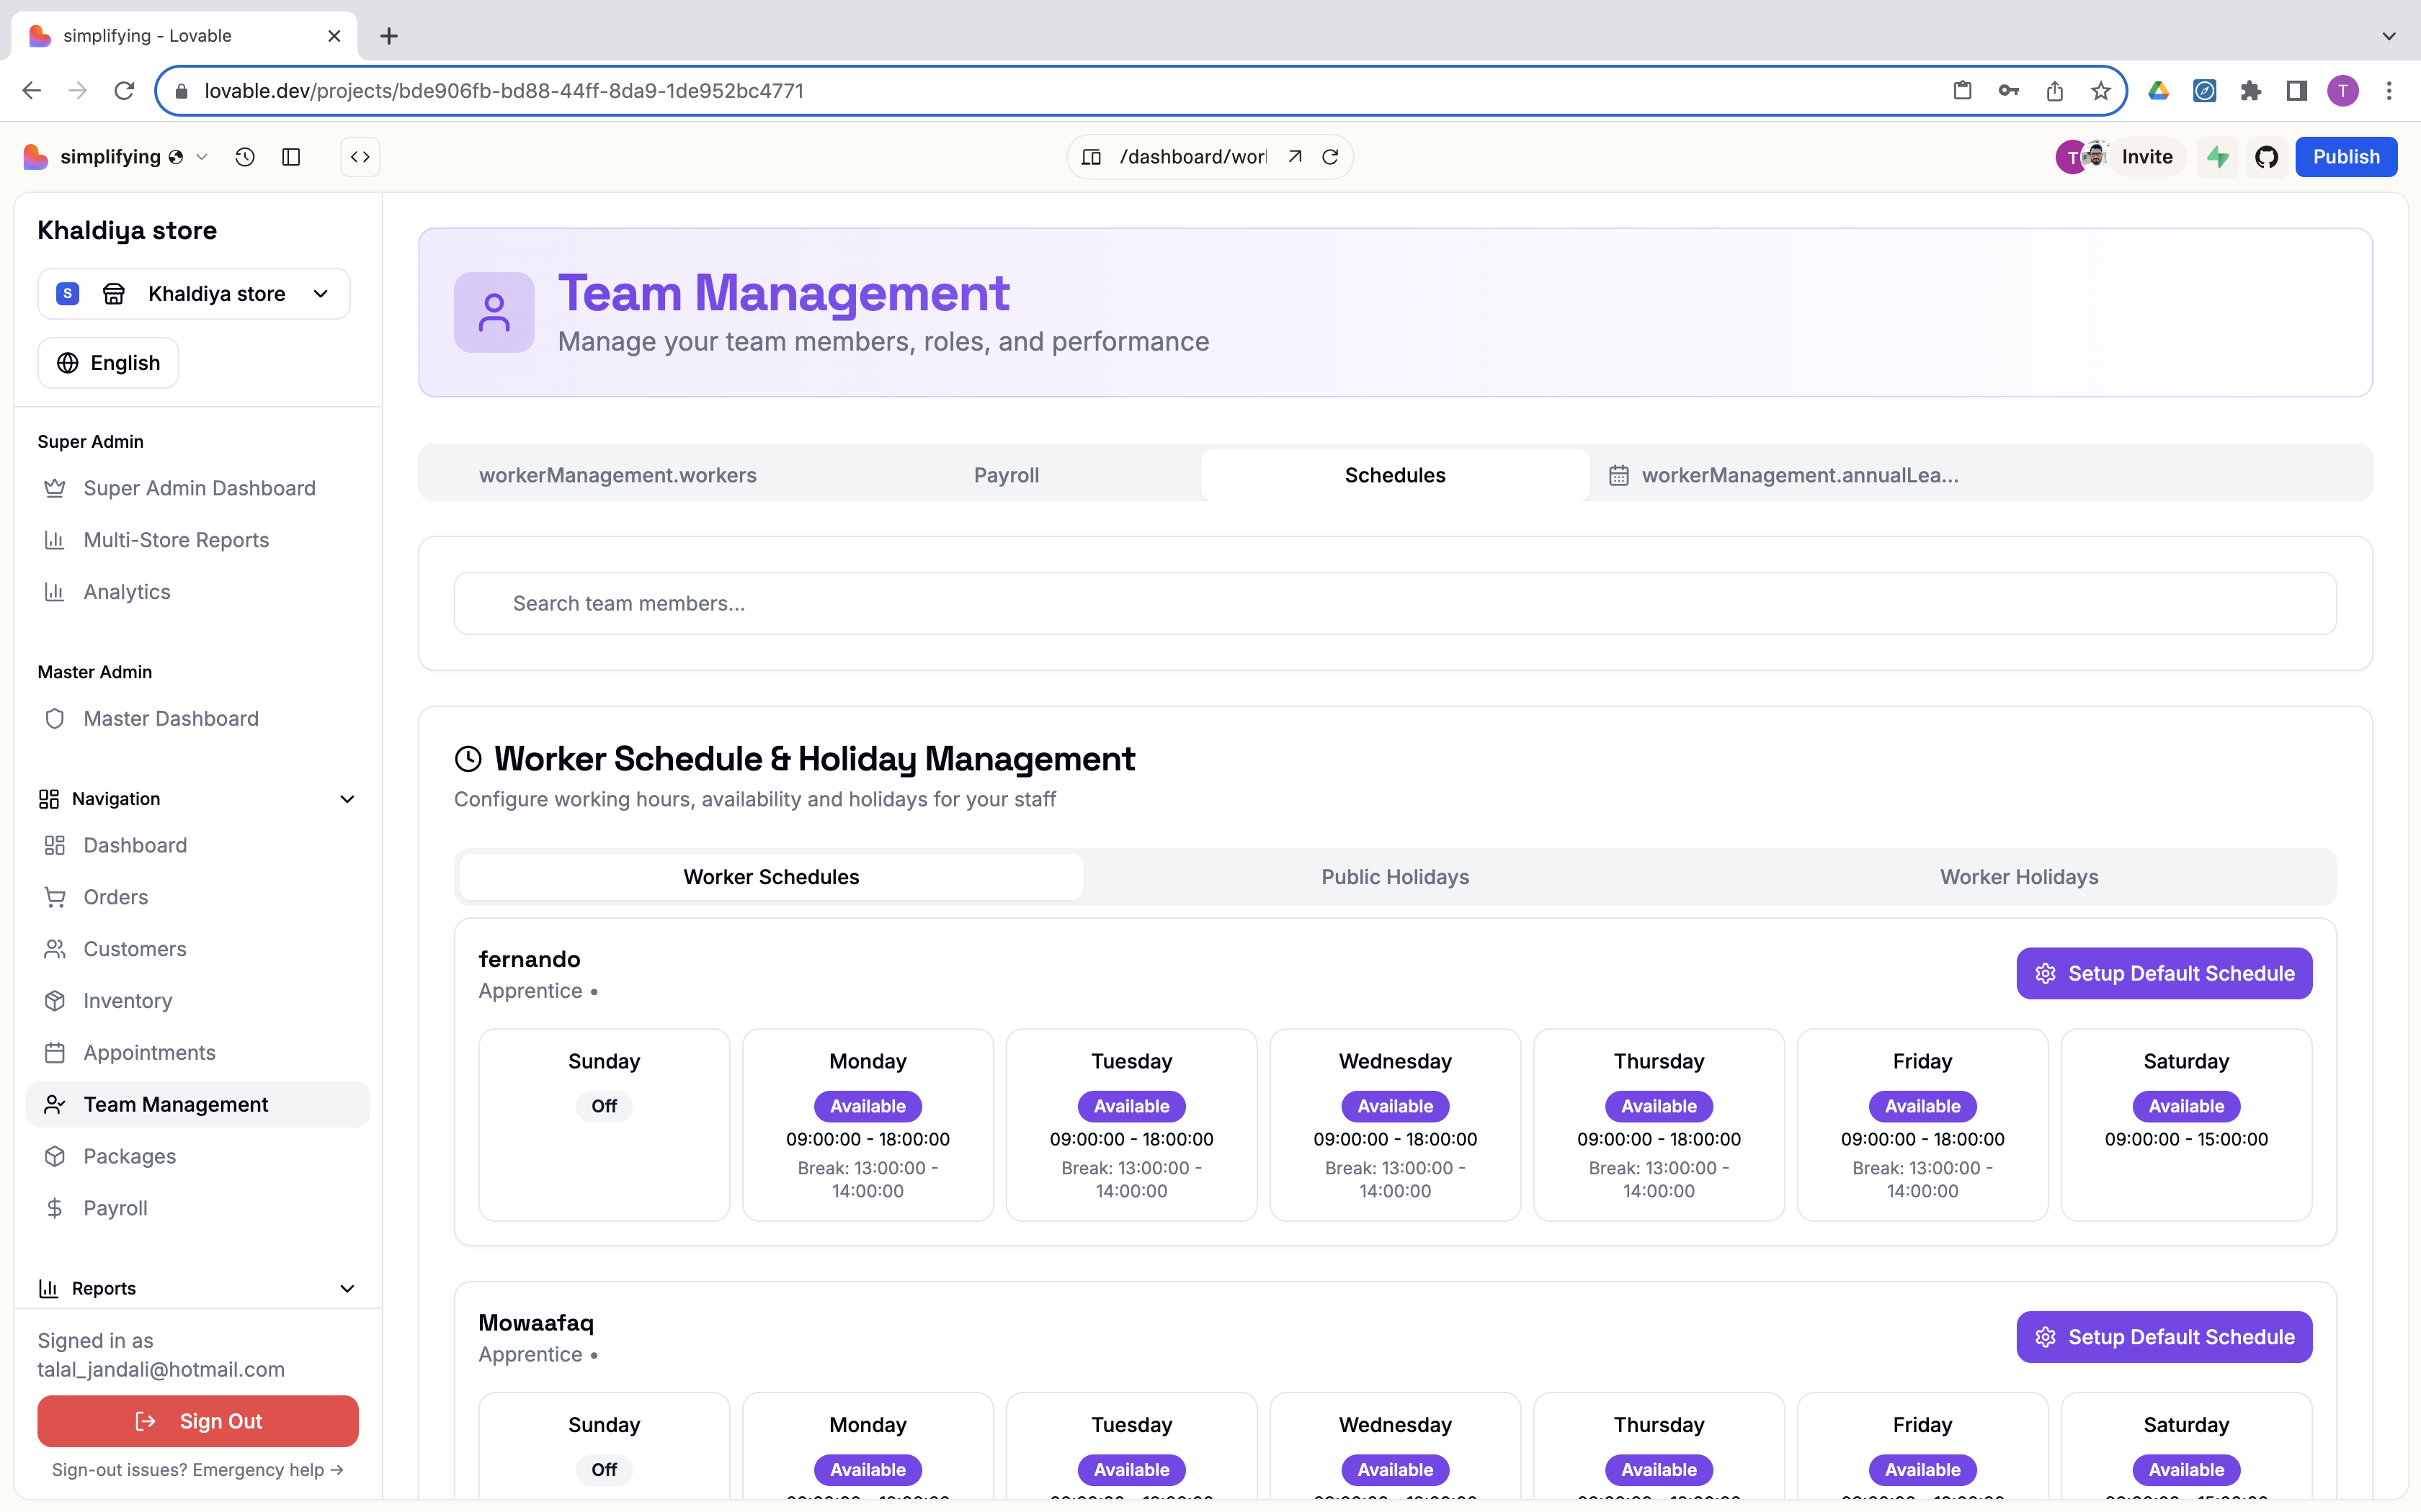The width and height of the screenshot is (2421, 1512).
Task: Click the Lovable logo icon
Action: 36,157
